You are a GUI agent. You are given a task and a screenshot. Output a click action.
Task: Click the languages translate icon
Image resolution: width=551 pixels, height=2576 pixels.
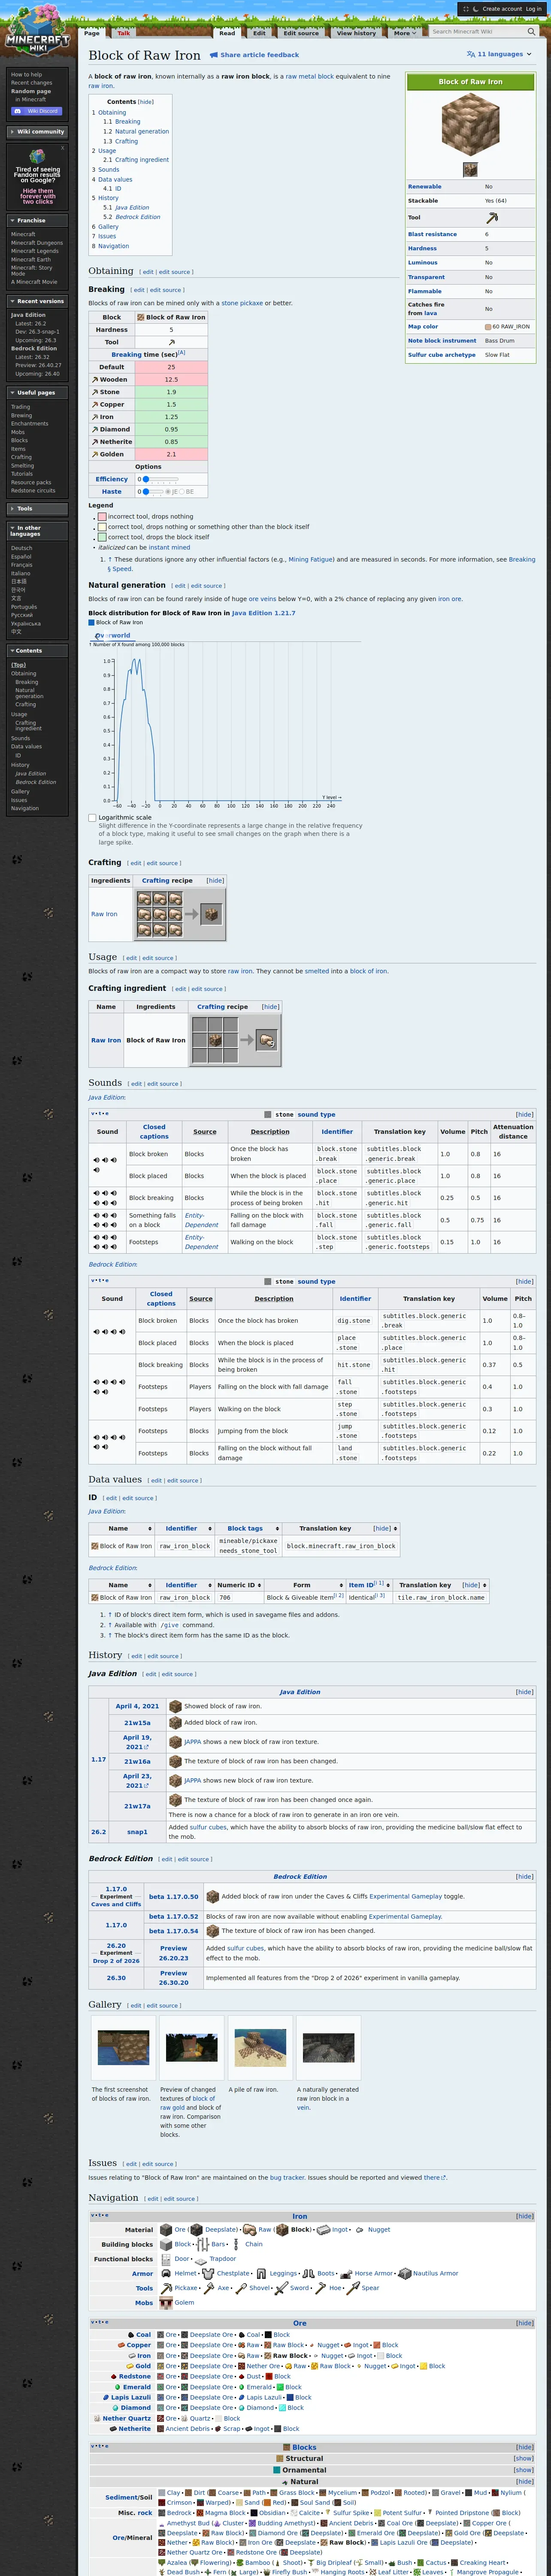(x=471, y=55)
